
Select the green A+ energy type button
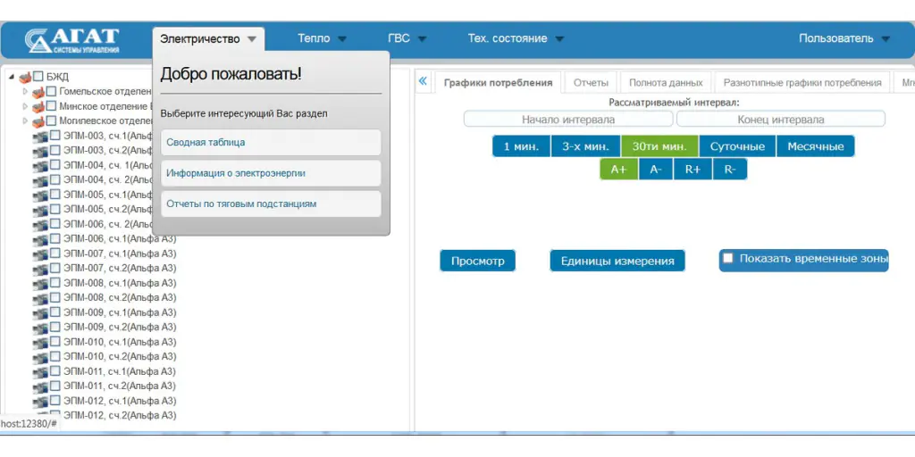coord(617,170)
